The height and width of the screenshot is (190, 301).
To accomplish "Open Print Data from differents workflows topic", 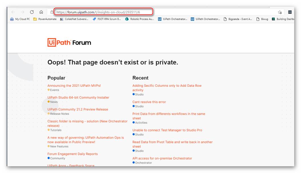I will [169, 116].
